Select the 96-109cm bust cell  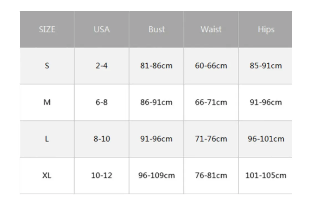(156, 175)
